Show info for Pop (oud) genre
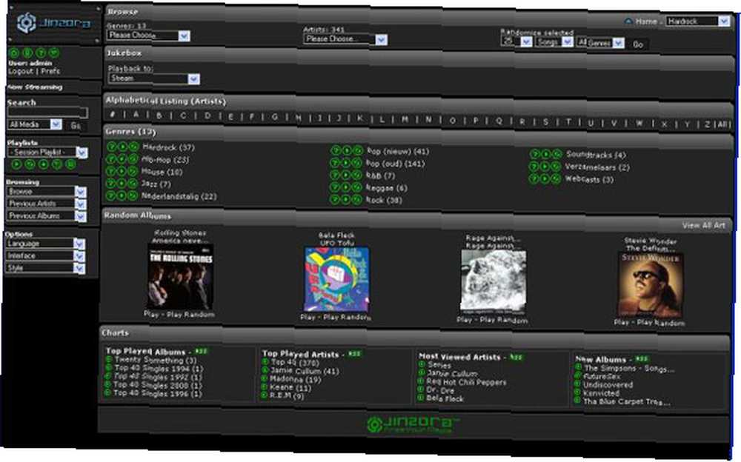741x462 pixels. click(335, 163)
